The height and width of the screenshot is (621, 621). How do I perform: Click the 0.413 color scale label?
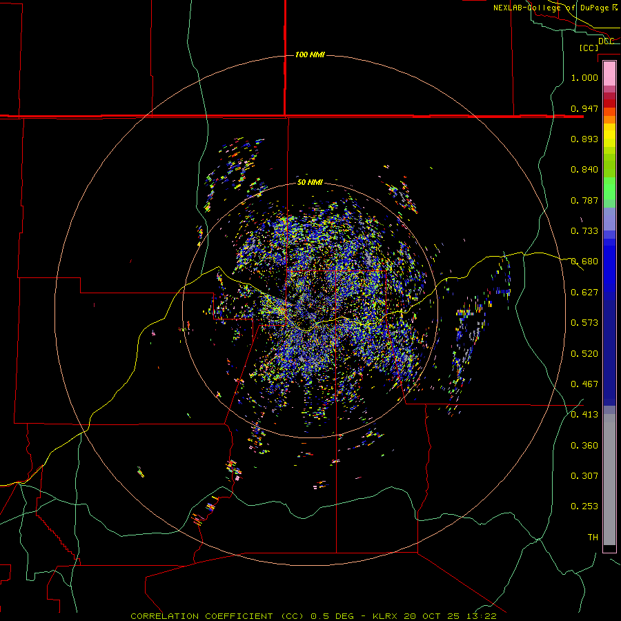(x=584, y=415)
